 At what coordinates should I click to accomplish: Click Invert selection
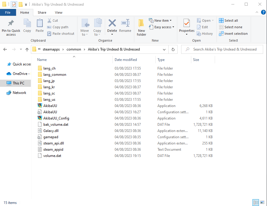click(x=233, y=34)
